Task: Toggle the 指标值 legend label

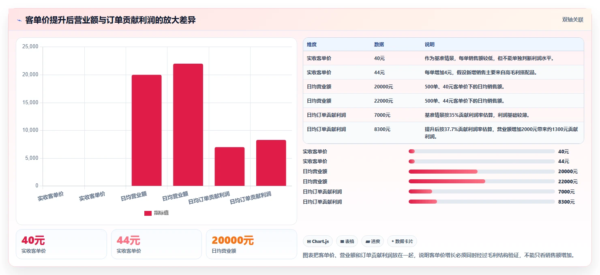Action: [161, 213]
